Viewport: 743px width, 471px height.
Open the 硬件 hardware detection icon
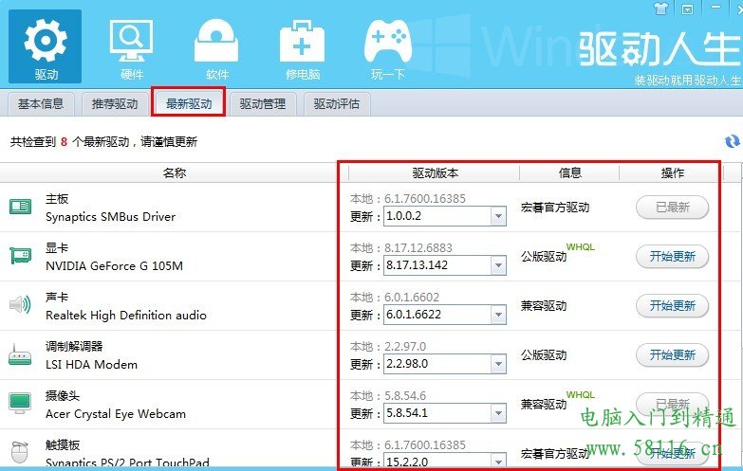coord(131,44)
